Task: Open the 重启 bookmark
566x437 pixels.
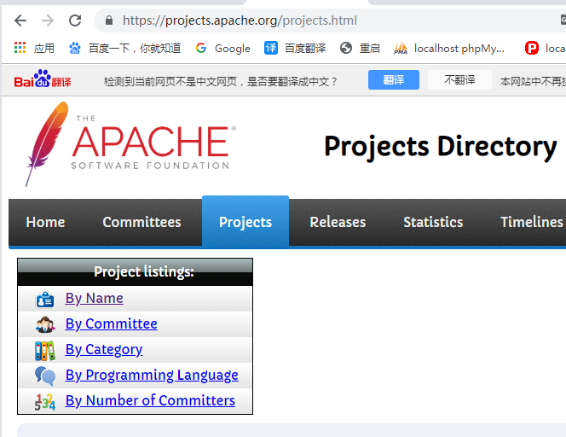Action: [x=360, y=48]
